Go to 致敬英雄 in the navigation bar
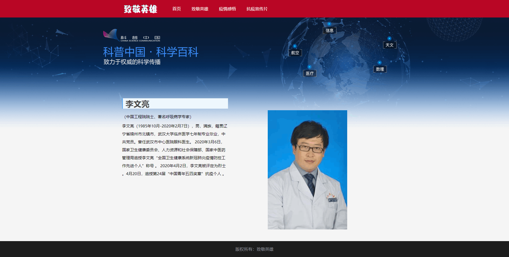This screenshot has height=257, width=509. [200, 9]
